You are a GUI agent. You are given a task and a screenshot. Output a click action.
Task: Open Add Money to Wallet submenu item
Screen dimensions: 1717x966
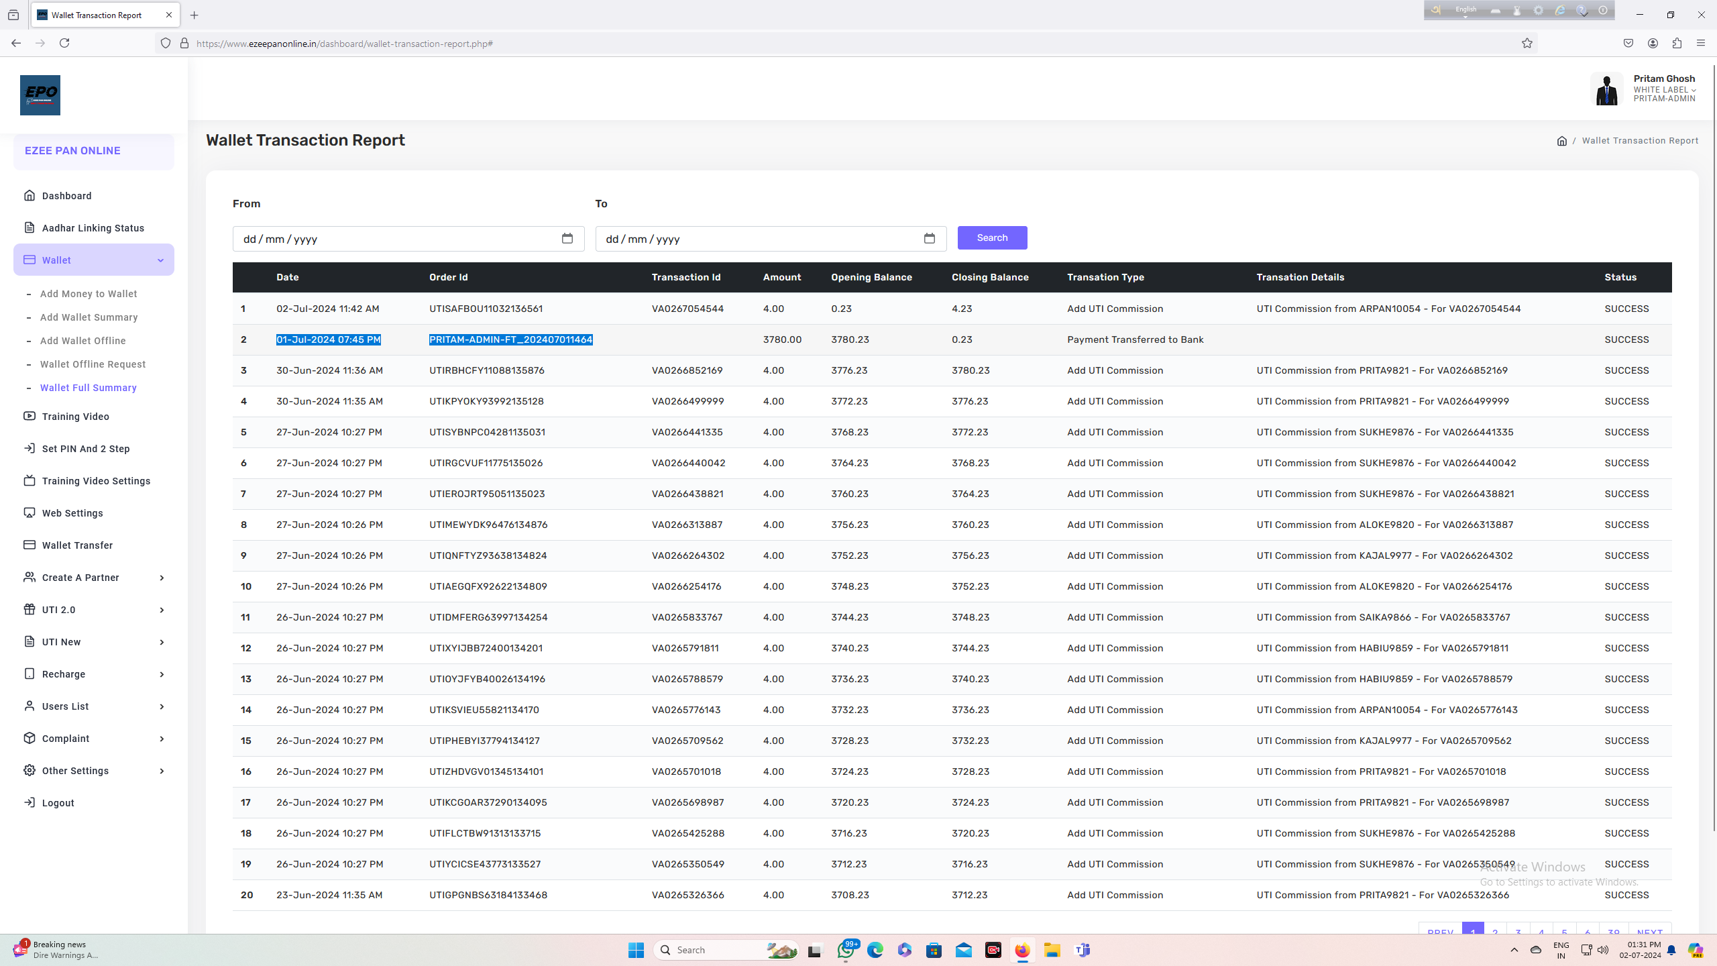(x=89, y=294)
